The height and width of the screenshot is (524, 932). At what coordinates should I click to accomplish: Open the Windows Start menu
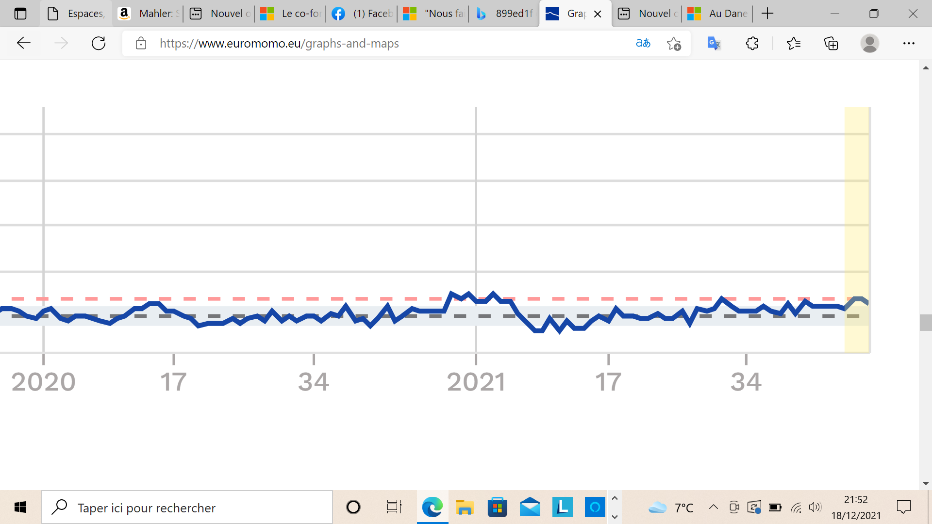coord(20,508)
